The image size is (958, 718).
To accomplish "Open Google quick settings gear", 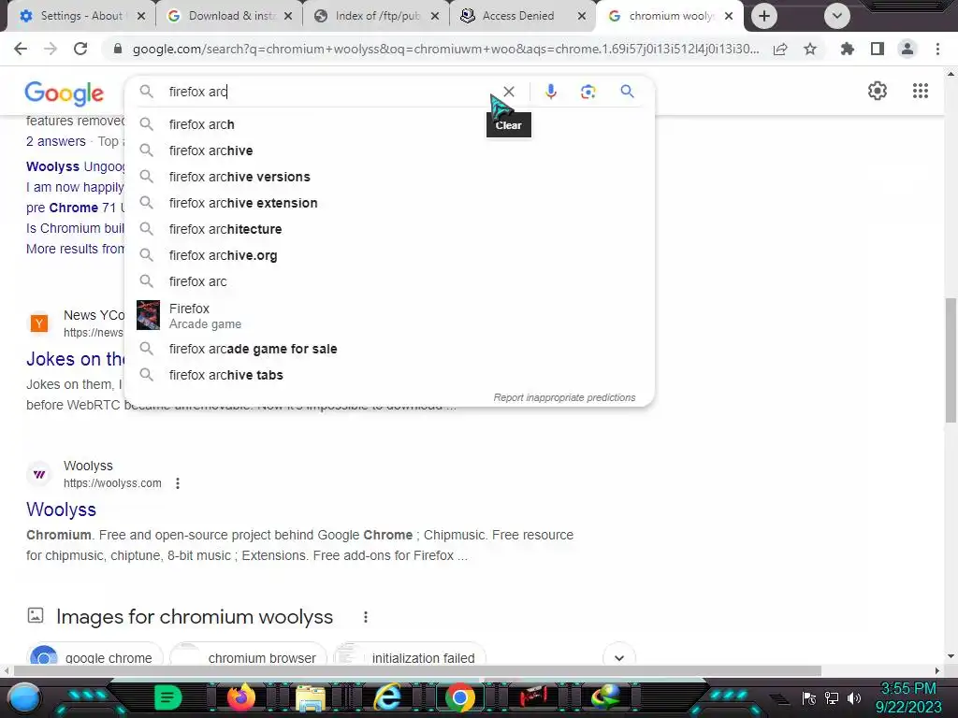I will coord(878,91).
